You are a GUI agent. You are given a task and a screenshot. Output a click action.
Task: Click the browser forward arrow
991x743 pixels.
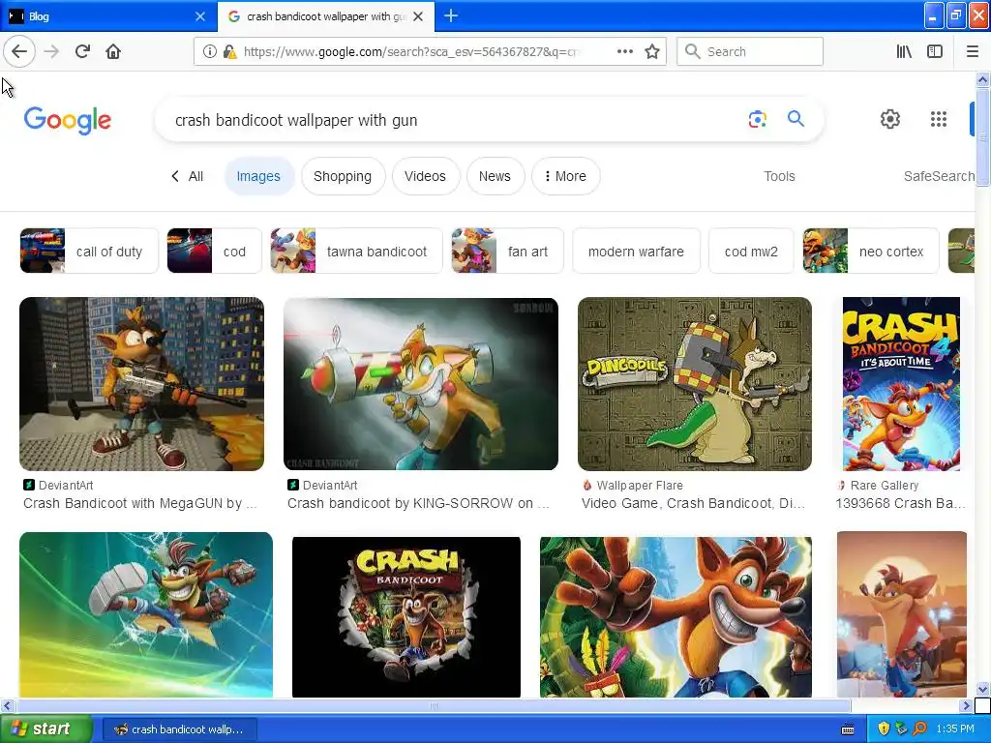pos(52,51)
